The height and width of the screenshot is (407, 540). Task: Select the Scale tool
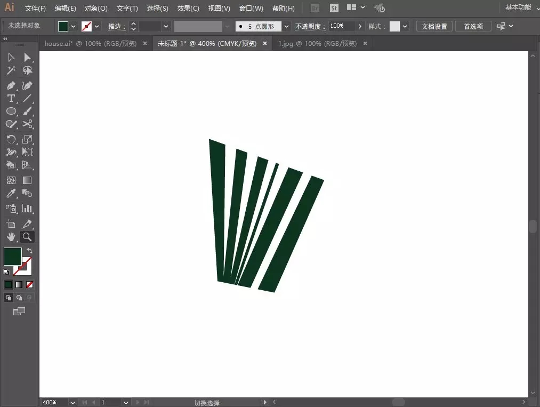[x=27, y=139]
